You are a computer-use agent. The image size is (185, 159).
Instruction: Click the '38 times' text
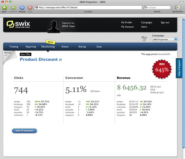coord(95,91)
